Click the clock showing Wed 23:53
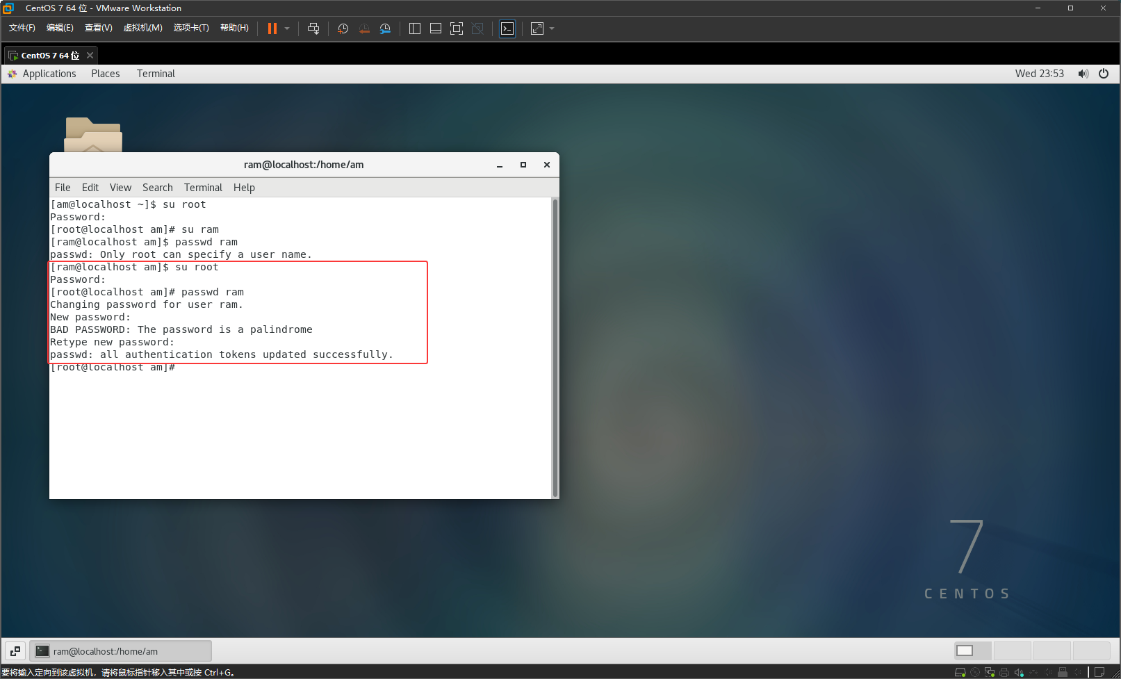Viewport: 1121px width, 679px height. (1039, 74)
